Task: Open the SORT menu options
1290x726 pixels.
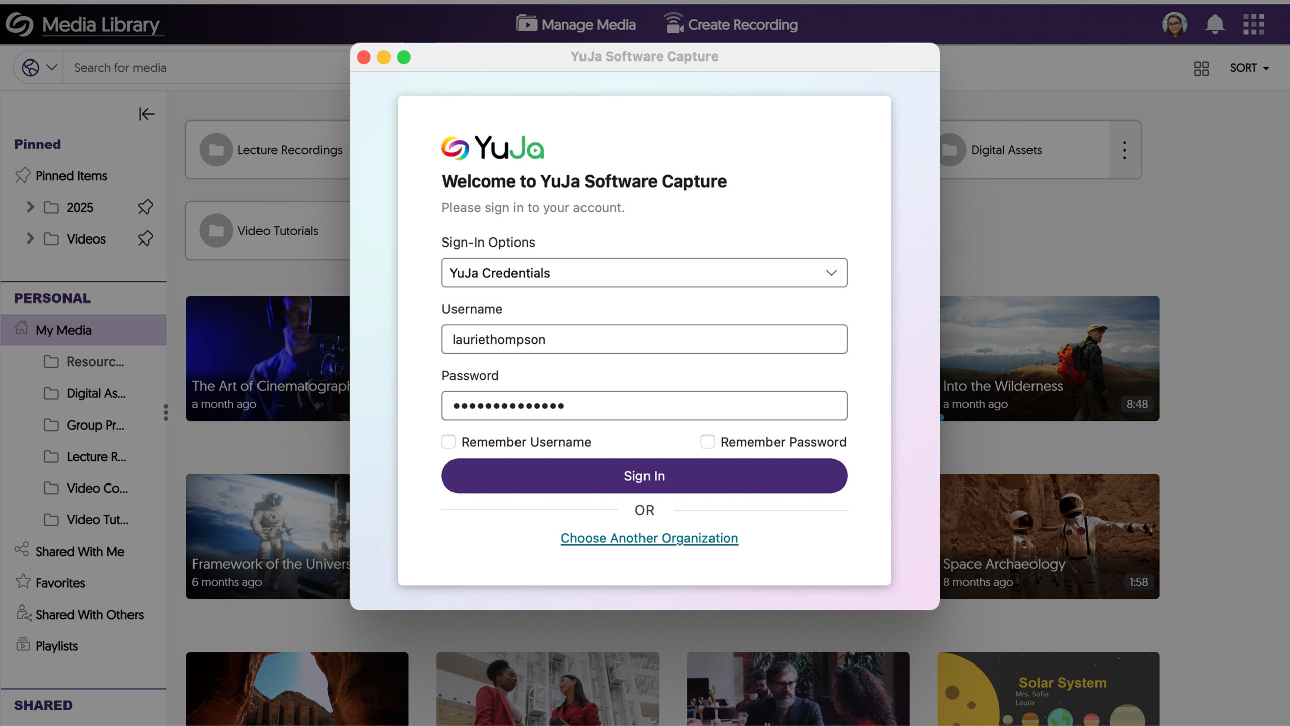Action: coord(1250,67)
